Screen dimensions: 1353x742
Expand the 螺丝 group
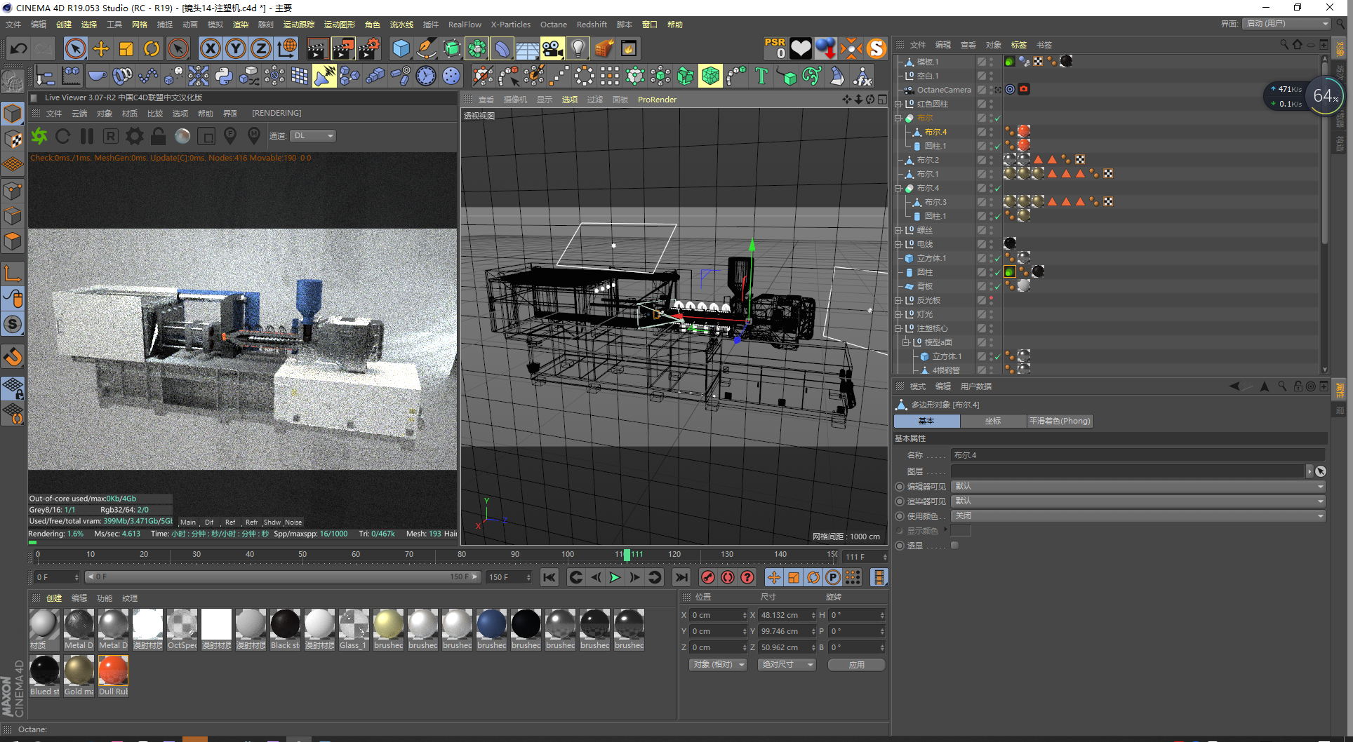[x=898, y=230]
